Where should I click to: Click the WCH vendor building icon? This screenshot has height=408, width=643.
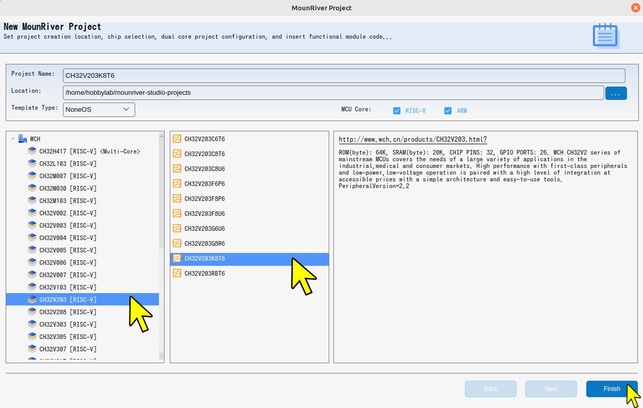pyautogui.click(x=22, y=139)
